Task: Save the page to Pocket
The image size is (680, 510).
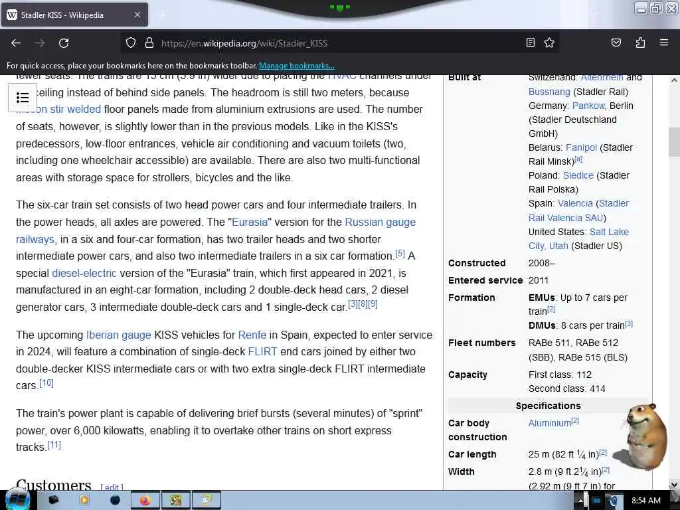Action: pos(616,42)
